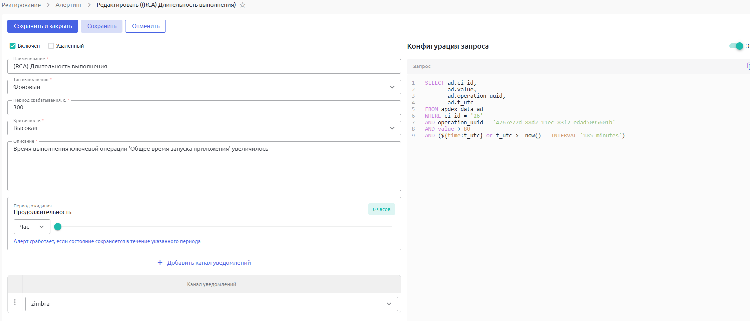Open the Час time unit dropdown

coord(32,227)
